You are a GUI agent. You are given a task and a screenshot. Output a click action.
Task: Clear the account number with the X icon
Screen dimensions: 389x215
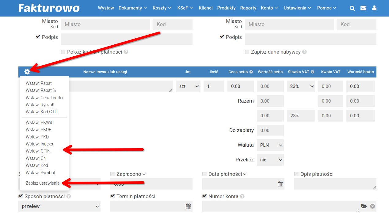point(372,206)
